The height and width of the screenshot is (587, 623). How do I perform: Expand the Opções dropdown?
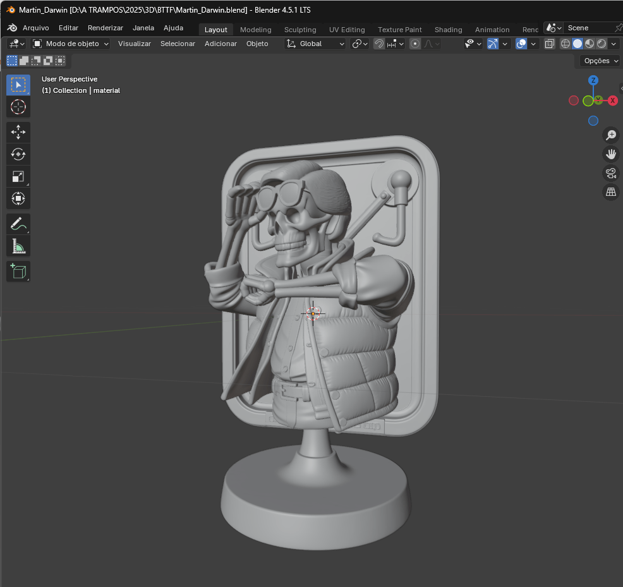pos(598,61)
